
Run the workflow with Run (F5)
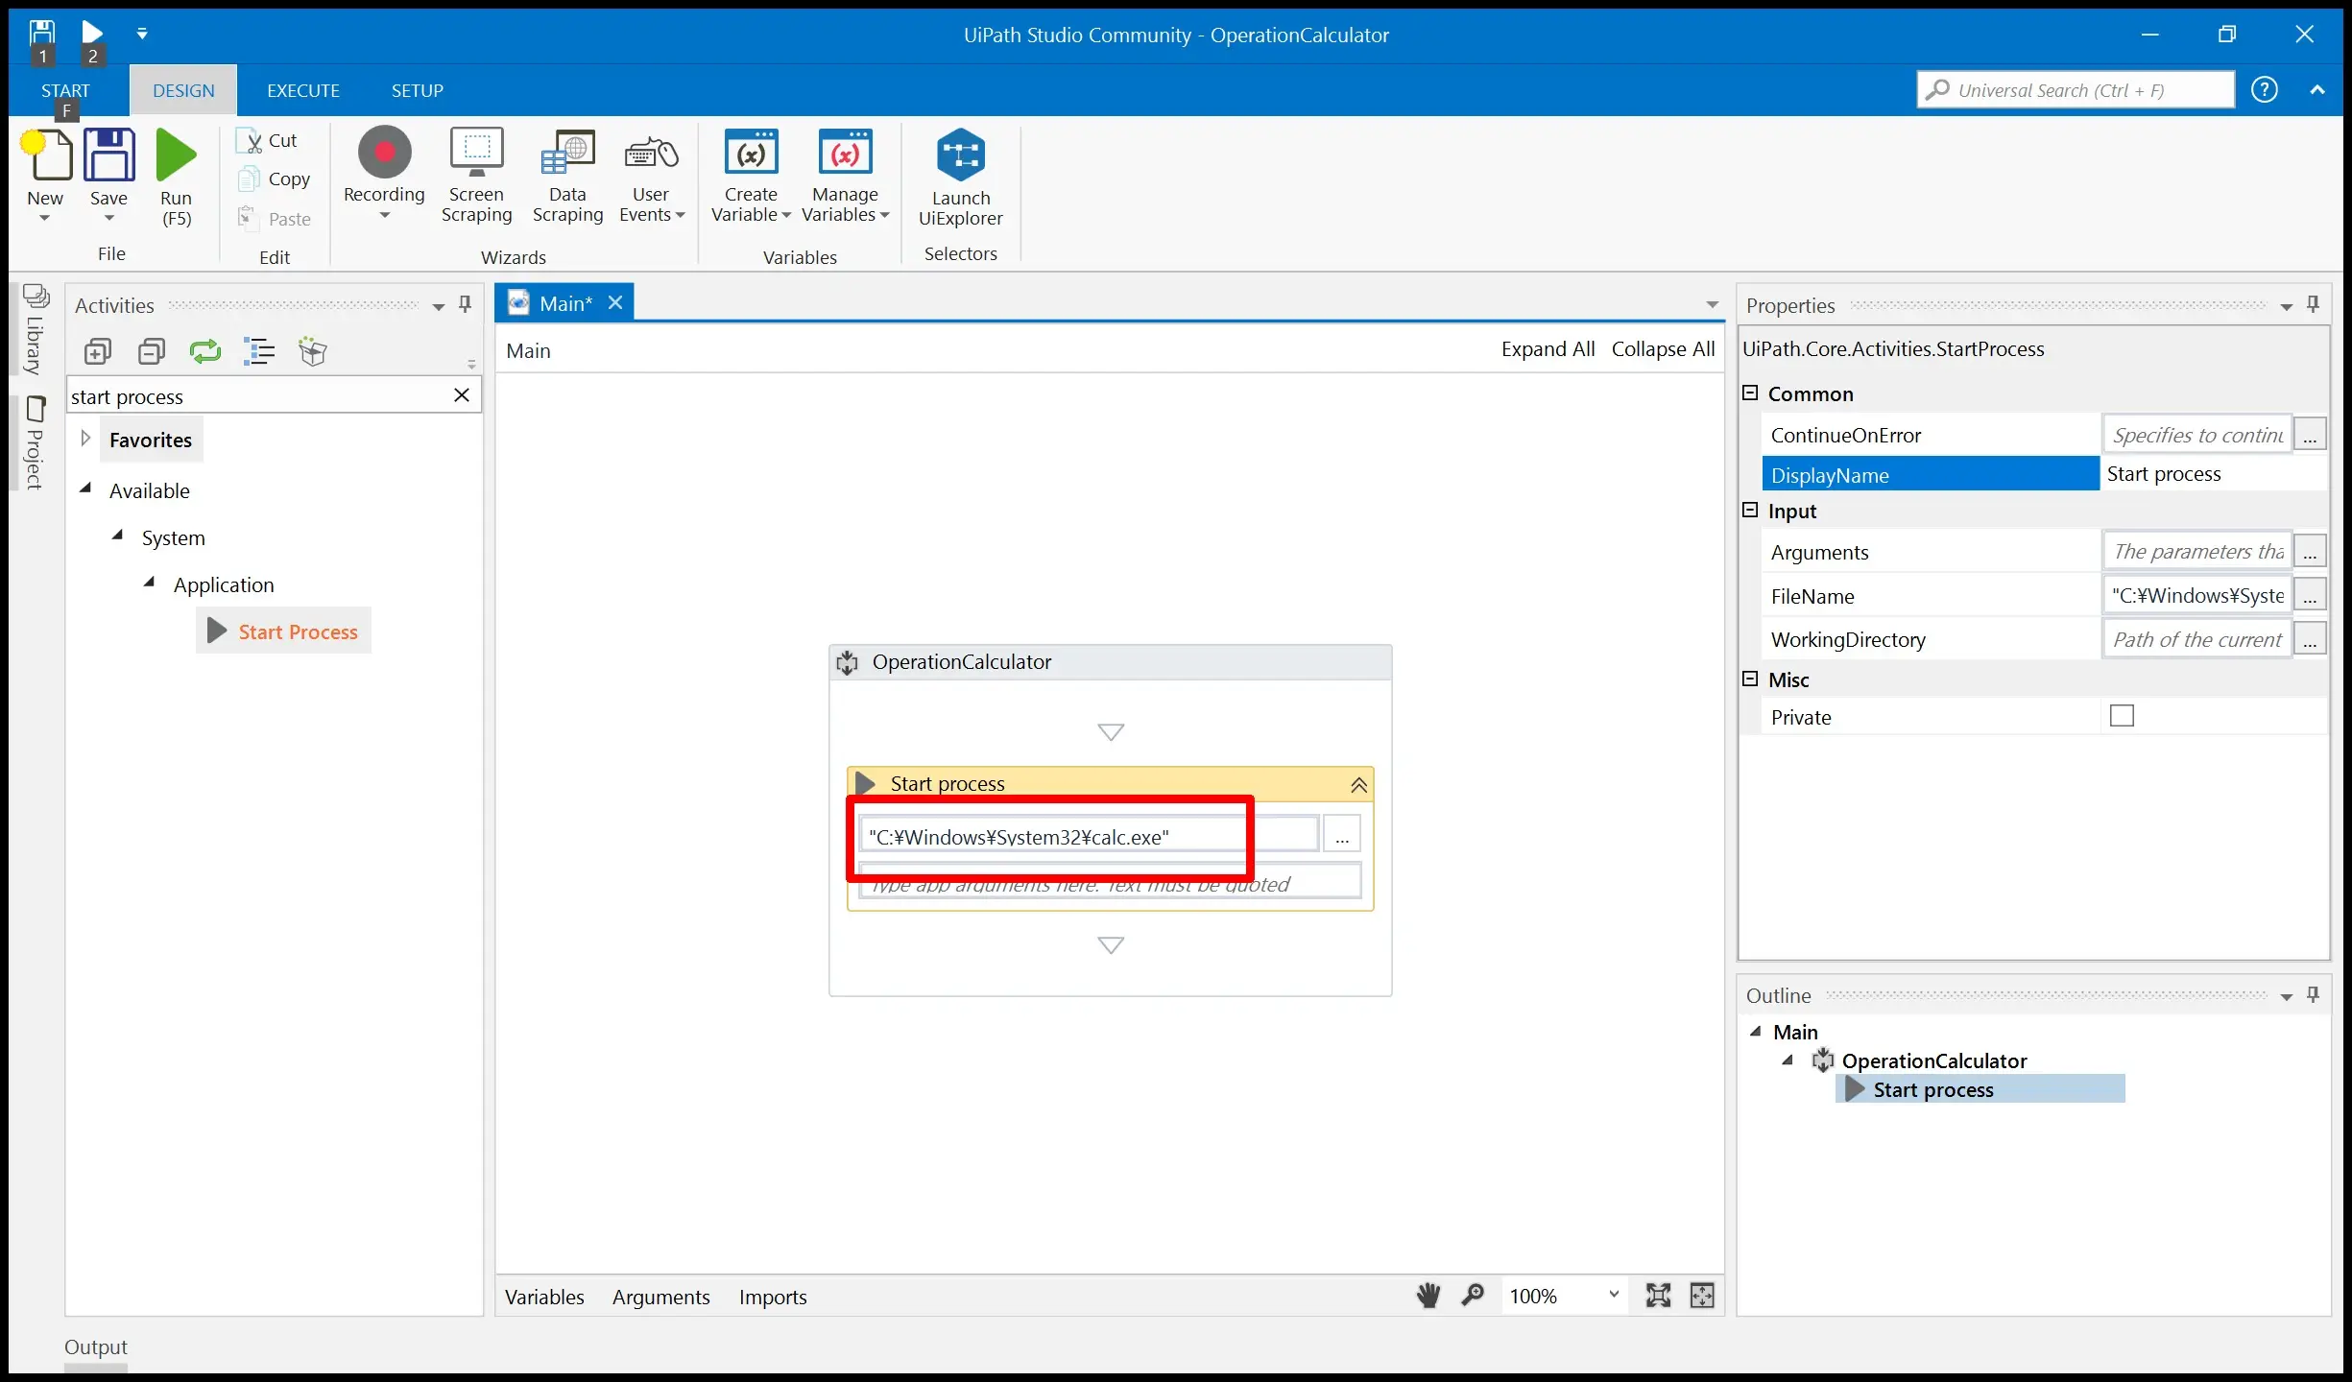(x=176, y=178)
